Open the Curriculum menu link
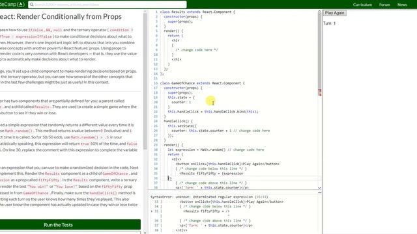The width and height of the screenshot is (417, 234). coord(362,5)
